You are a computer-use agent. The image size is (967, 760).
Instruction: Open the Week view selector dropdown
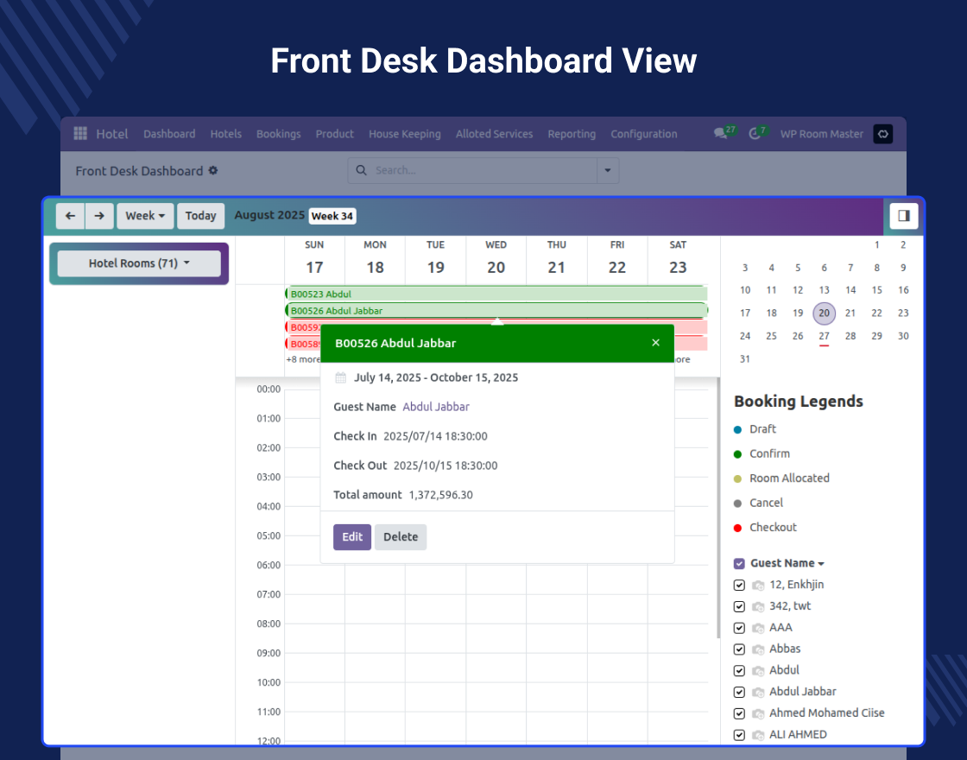click(145, 216)
